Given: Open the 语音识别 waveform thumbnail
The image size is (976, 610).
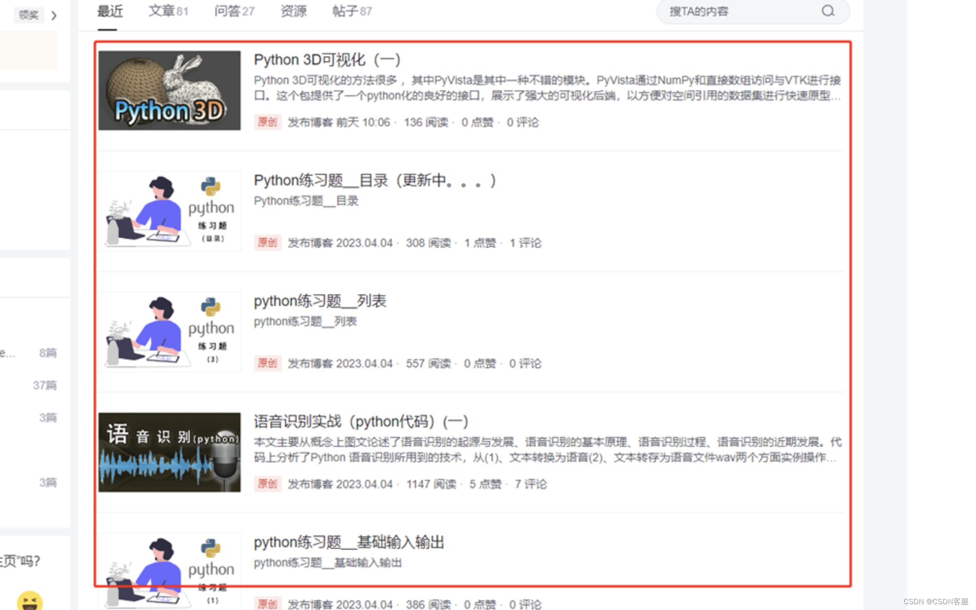Looking at the screenshot, I should [x=169, y=452].
